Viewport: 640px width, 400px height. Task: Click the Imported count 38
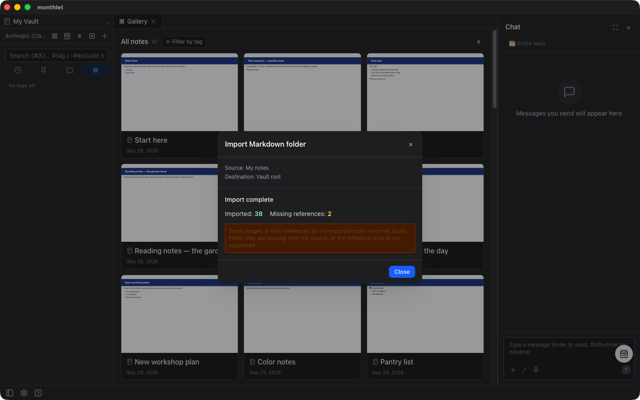point(259,214)
